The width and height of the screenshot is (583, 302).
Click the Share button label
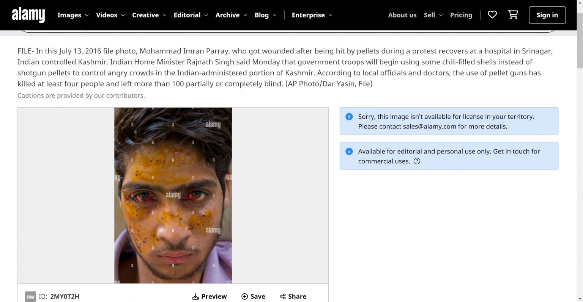pos(297,296)
